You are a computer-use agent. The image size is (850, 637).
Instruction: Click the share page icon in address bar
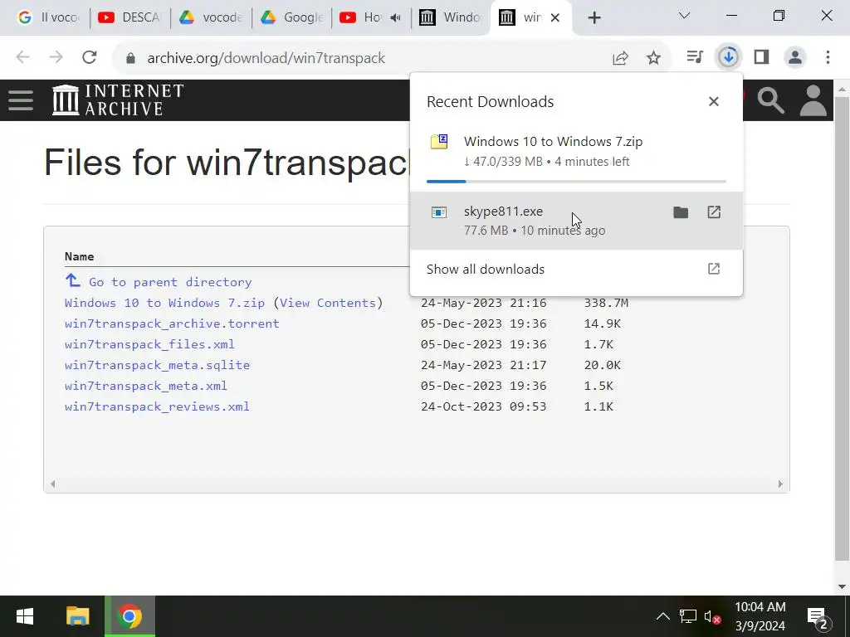click(x=620, y=58)
